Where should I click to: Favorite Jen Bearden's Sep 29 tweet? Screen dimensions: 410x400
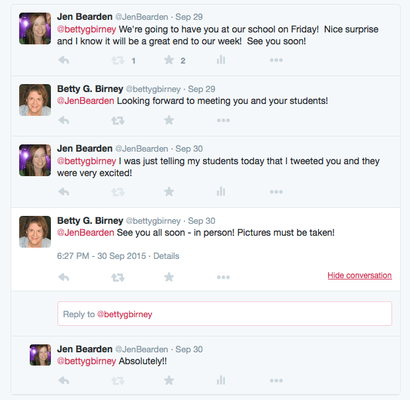click(169, 60)
